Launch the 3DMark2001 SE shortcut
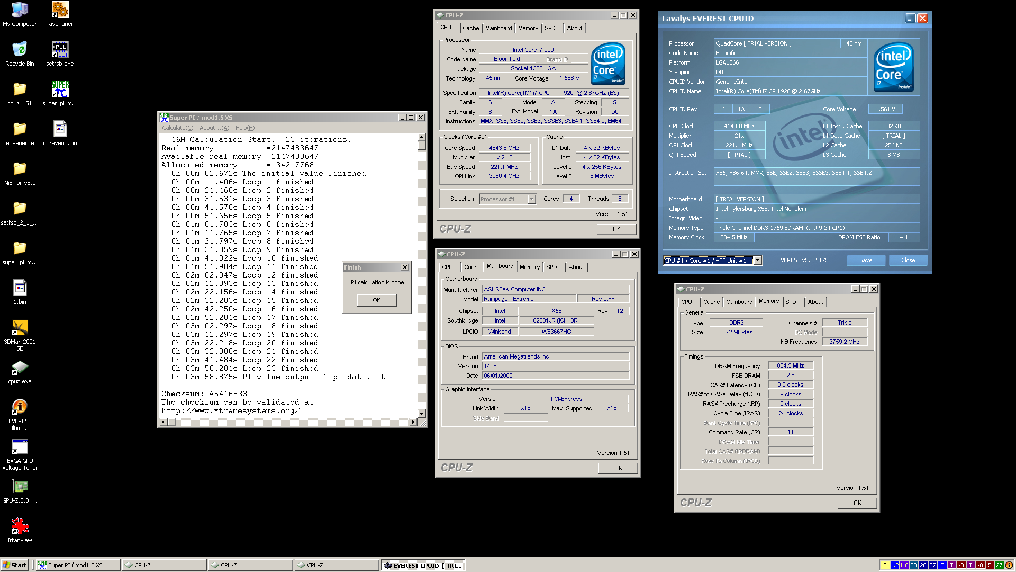Image resolution: width=1016 pixels, height=572 pixels. (x=20, y=335)
